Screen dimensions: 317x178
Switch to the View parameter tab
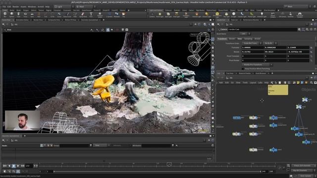pos(240,39)
